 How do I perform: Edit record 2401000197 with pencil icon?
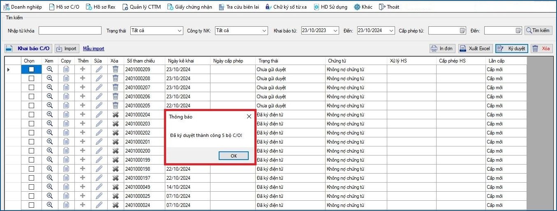pos(99,178)
